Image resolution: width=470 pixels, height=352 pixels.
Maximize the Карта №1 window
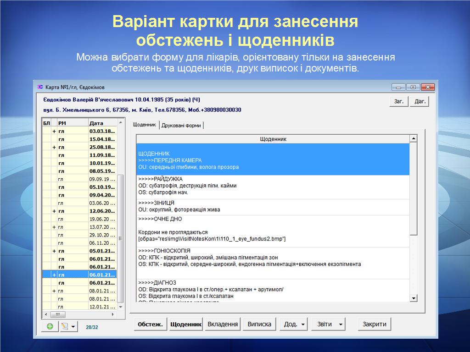point(413,87)
